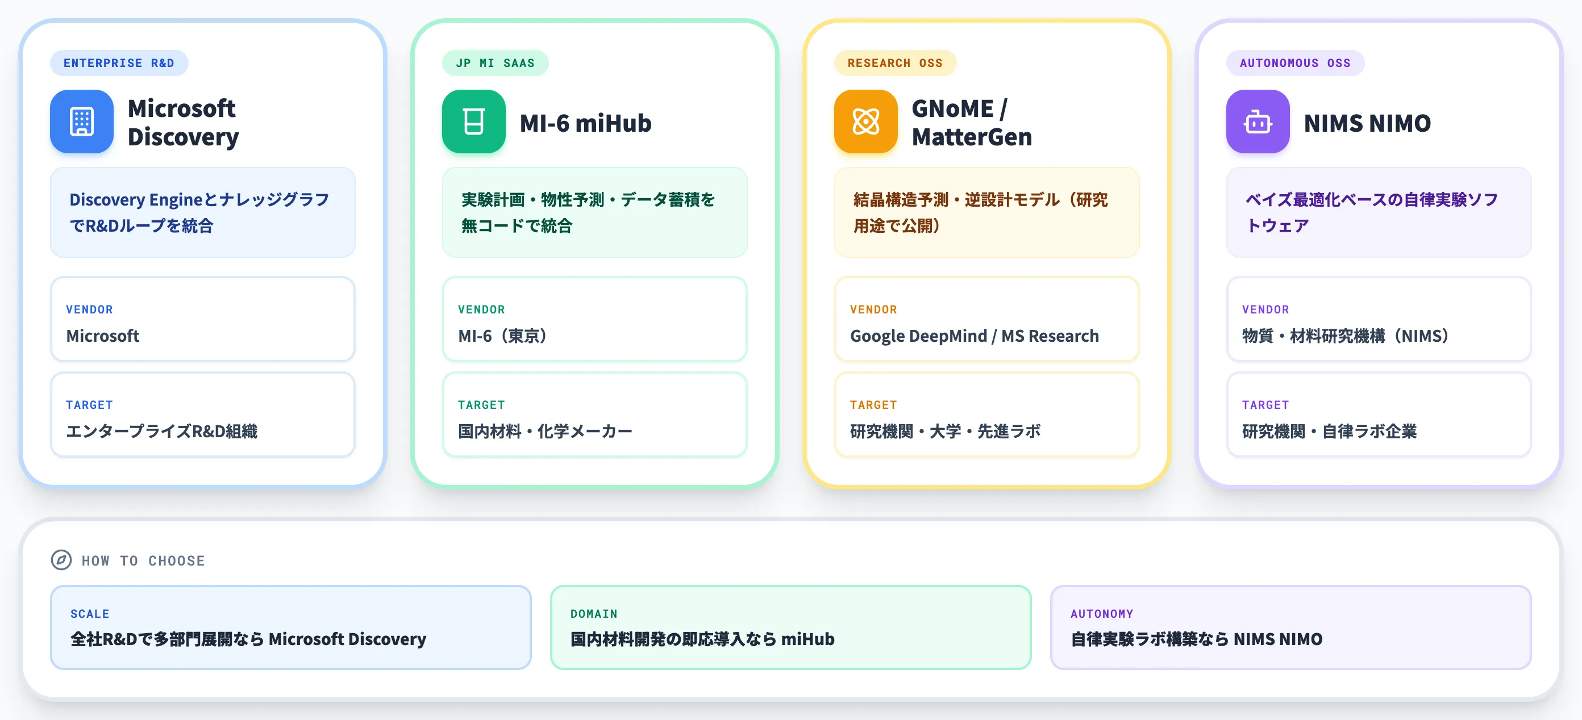Click the Target box エンタープライズR&D組織
This screenshot has height=720, width=1582.
tap(203, 415)
